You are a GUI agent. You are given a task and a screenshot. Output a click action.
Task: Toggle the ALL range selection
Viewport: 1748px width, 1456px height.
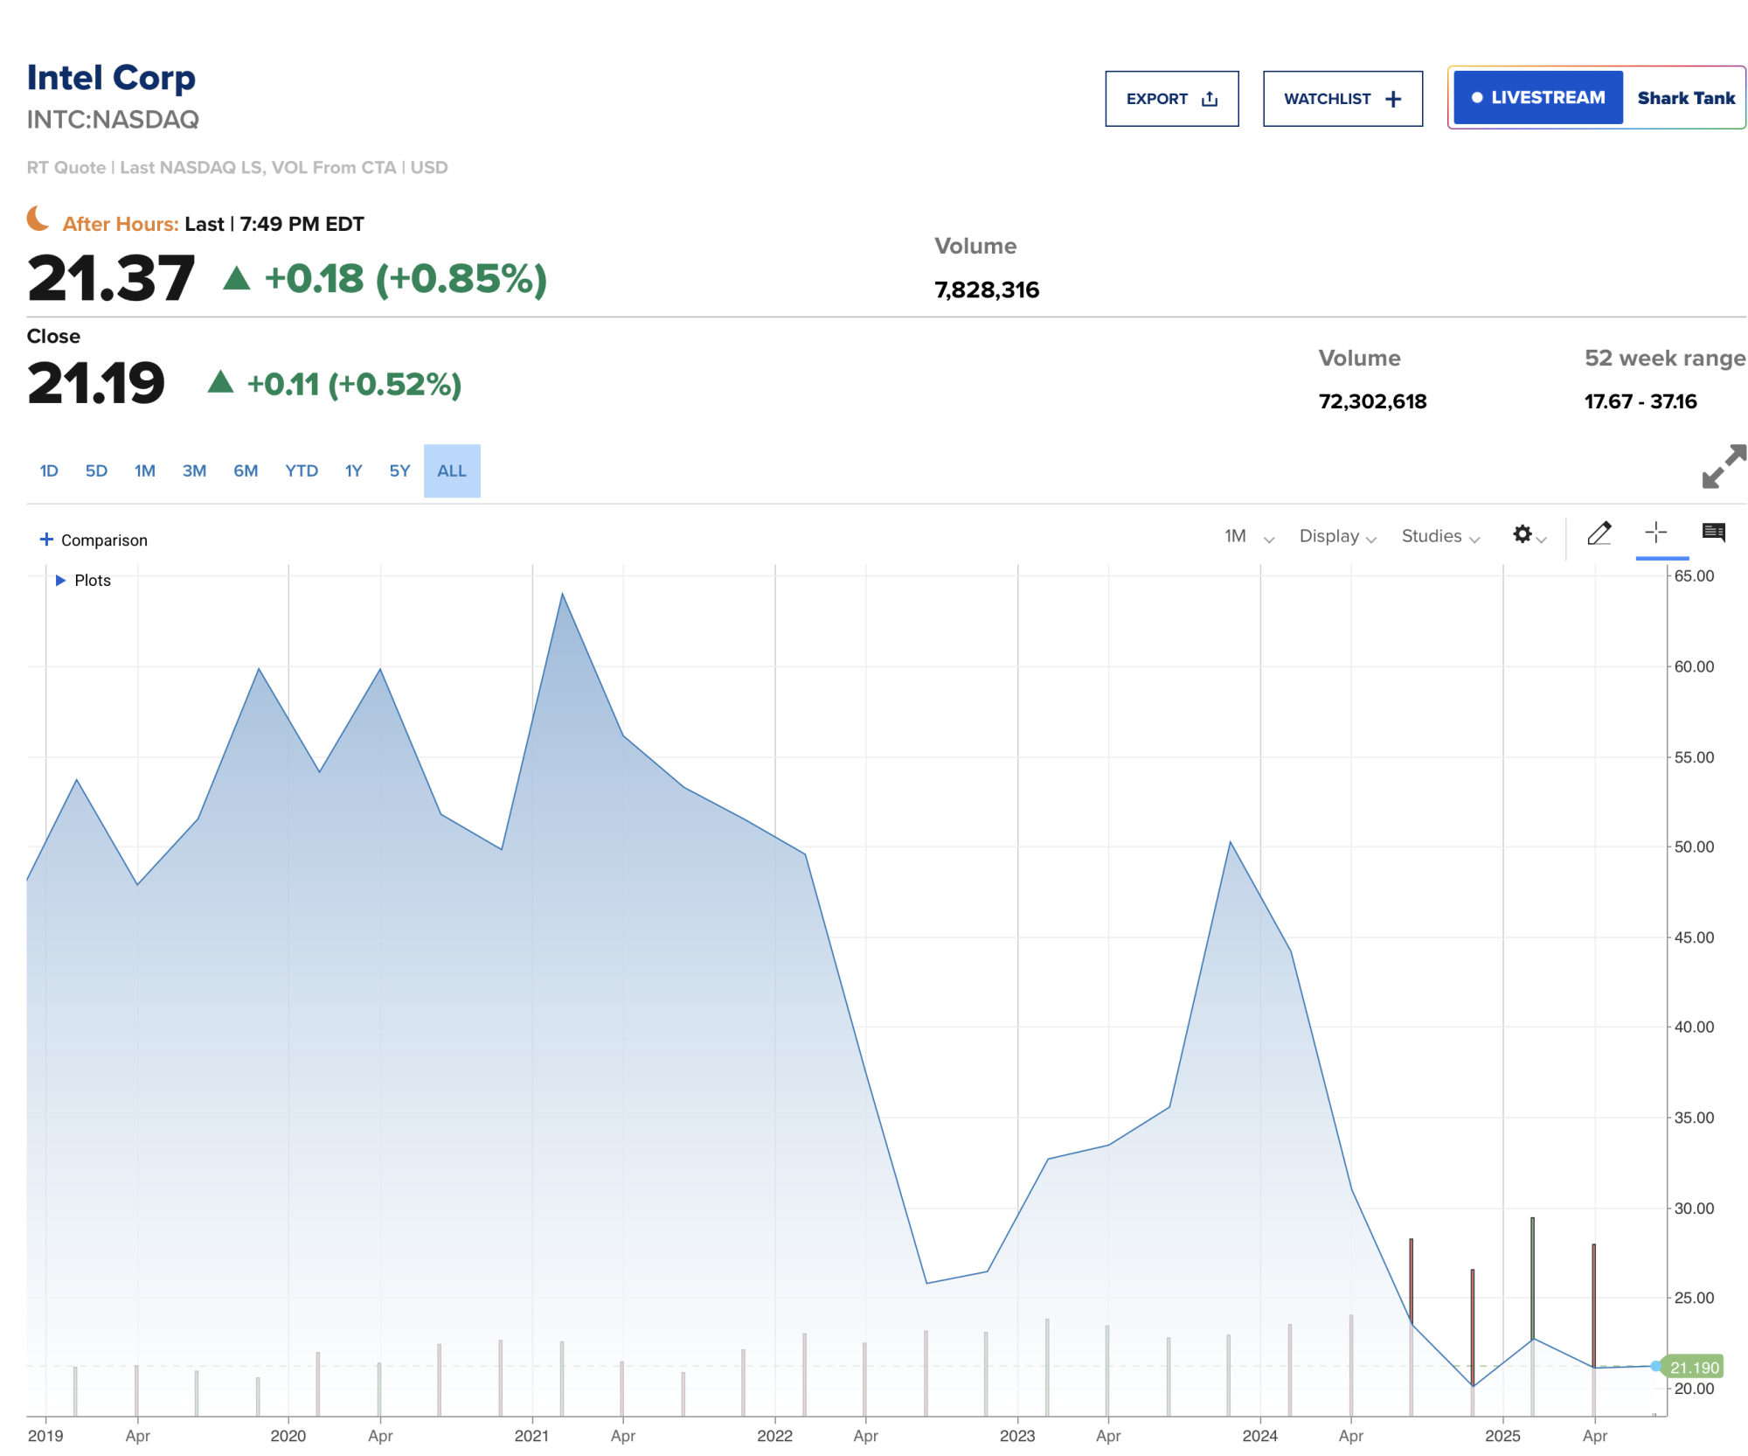point(452,471)
